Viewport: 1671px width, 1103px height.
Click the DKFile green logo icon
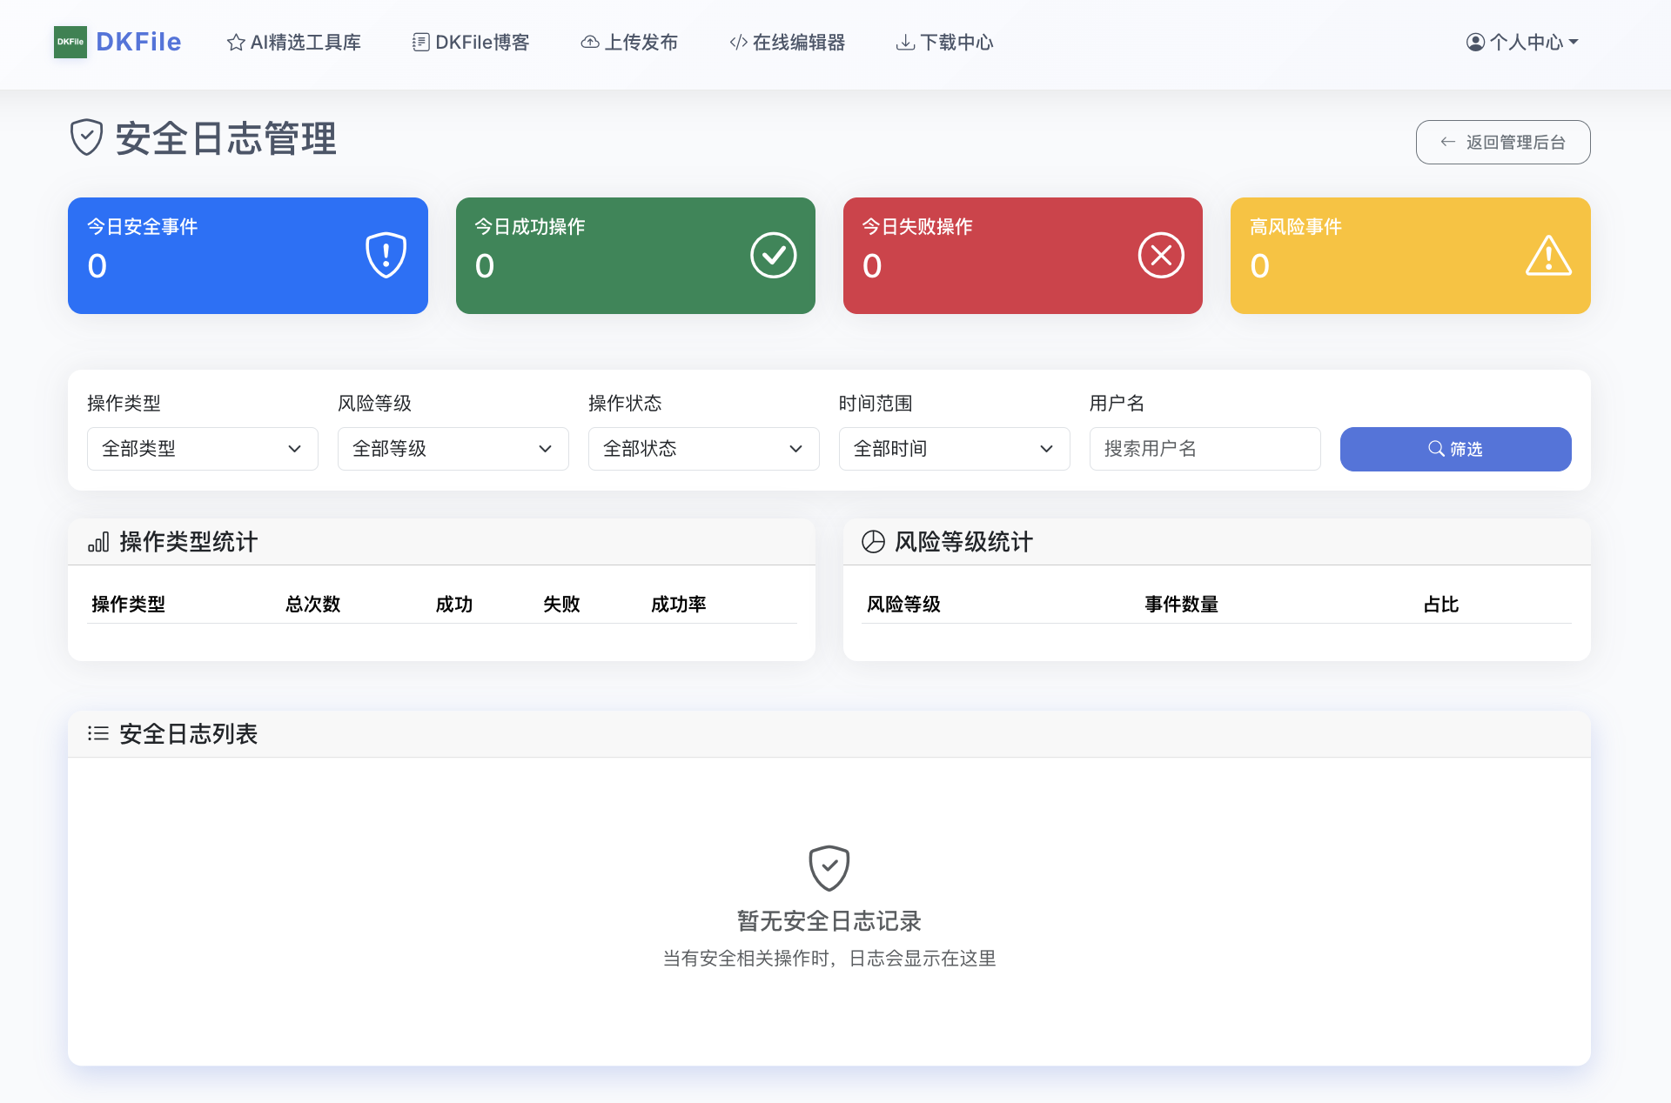(x=70, y=42)
